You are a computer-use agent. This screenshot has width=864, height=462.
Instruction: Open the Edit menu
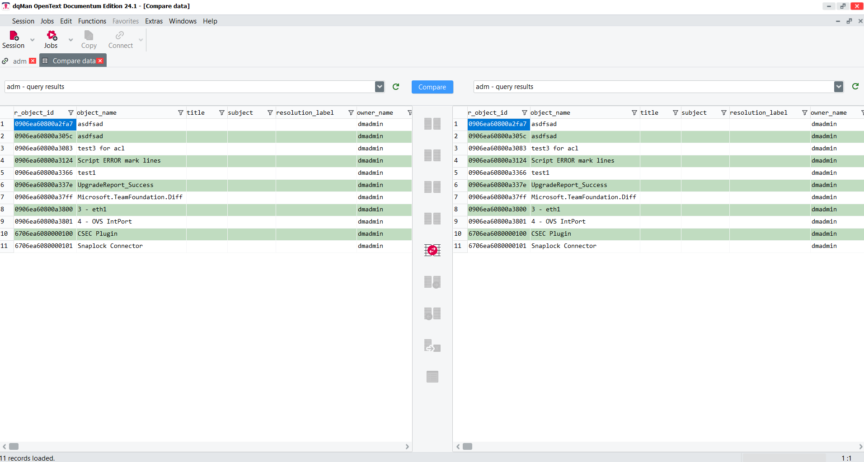(x=66, y=21)
